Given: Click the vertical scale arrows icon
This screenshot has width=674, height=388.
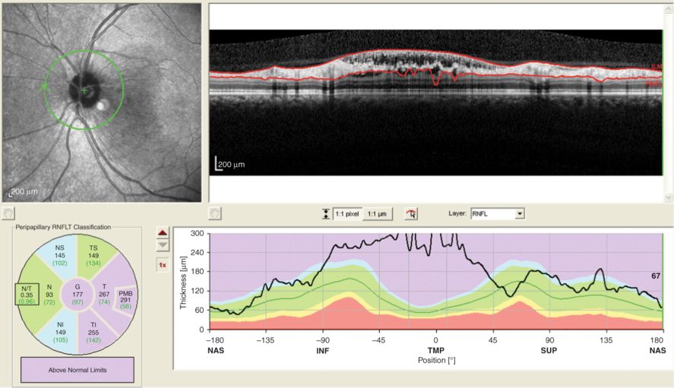Looking at the screenshot, I should [x=326, y=215].
